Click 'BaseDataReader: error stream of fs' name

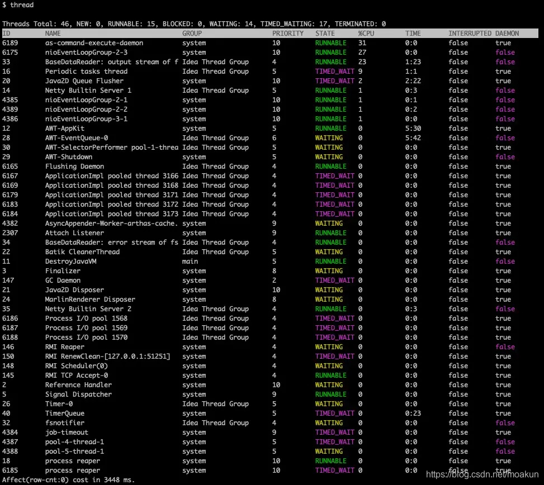point(112,242)
